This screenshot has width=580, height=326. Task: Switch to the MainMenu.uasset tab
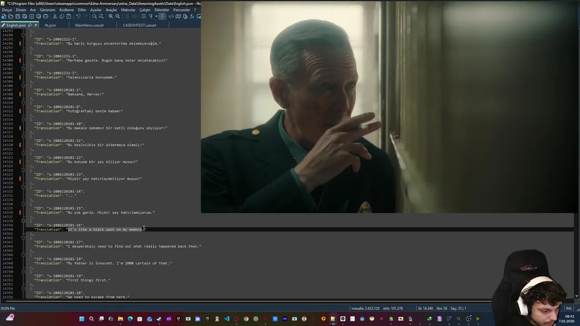click(x=89, y=25)
